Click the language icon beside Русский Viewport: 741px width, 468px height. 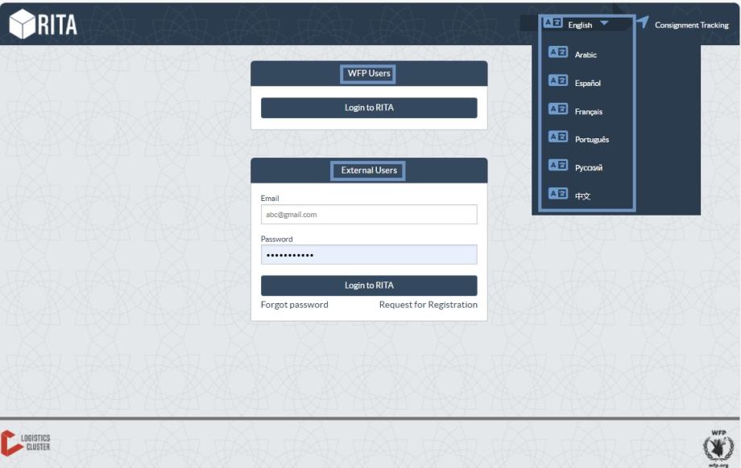tap(557, 165)
